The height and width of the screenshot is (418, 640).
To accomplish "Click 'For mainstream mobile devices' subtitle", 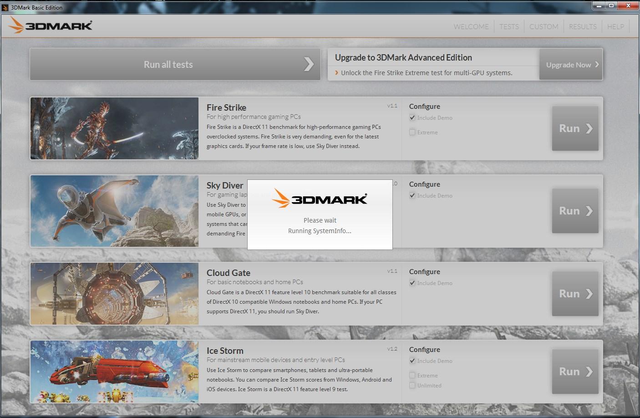I will click(276, 360).
